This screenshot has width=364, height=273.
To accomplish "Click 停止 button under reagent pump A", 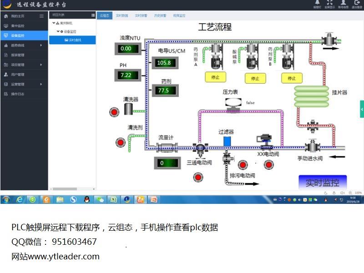I will tap(216, 77).
